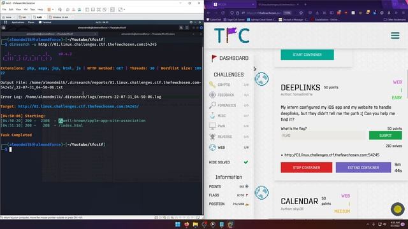
Task: Open the stretch guest dropdown arrow in VMware
Action: pos(124,10)
